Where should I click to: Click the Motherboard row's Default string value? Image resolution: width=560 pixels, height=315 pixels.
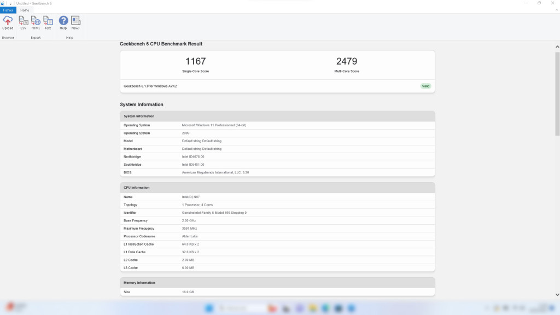(201, 149)
